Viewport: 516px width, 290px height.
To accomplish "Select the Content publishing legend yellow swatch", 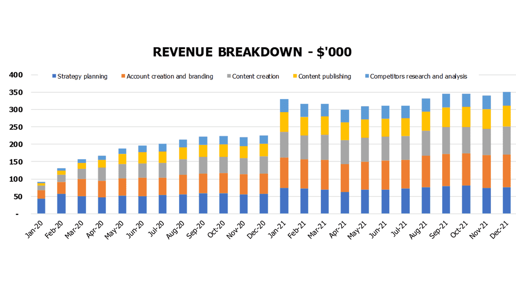I will click(295, 76).
